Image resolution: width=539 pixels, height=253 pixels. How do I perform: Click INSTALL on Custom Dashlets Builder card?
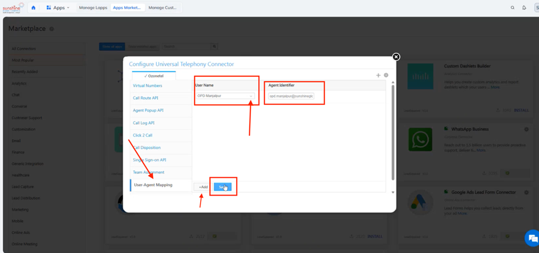click(x=521, y=110)
